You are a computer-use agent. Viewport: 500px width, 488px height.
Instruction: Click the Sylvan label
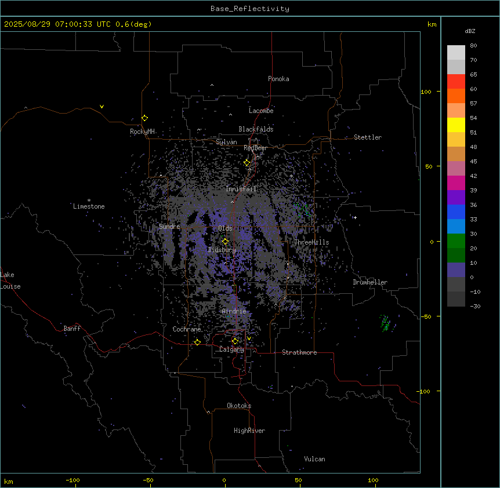pyautogui.click(x=226, y=142)
